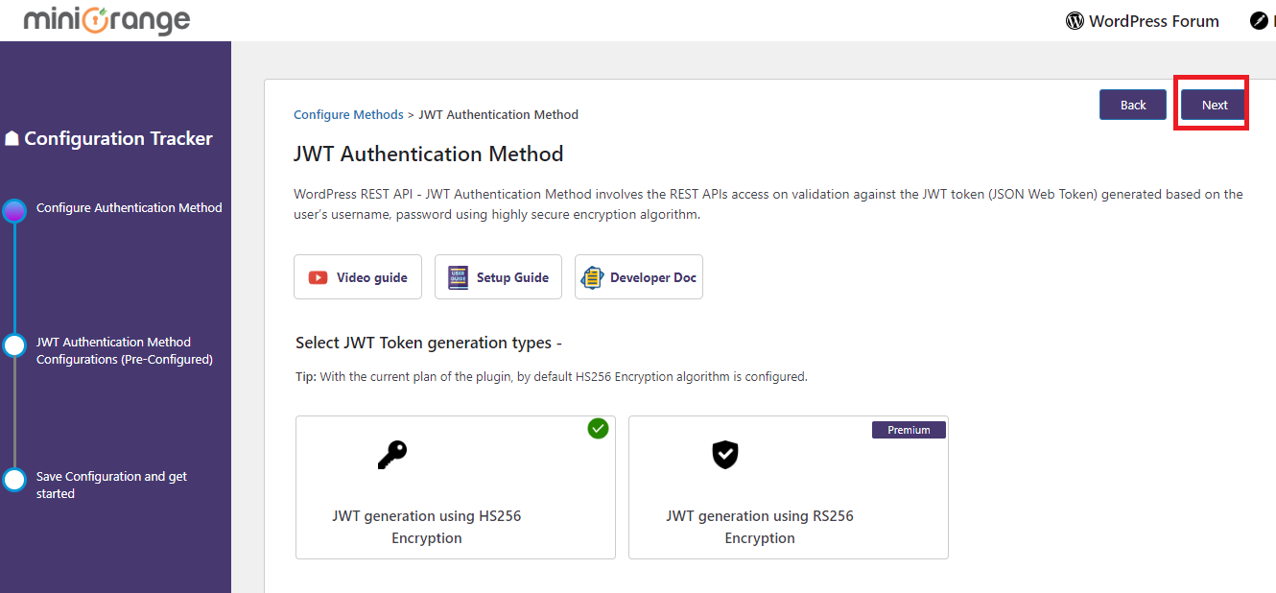The height and width of the screenshot is (593, 1276).
Task: Go to Configure Authentication Method step
Action: pyautogui.click(x=129, y=207)
